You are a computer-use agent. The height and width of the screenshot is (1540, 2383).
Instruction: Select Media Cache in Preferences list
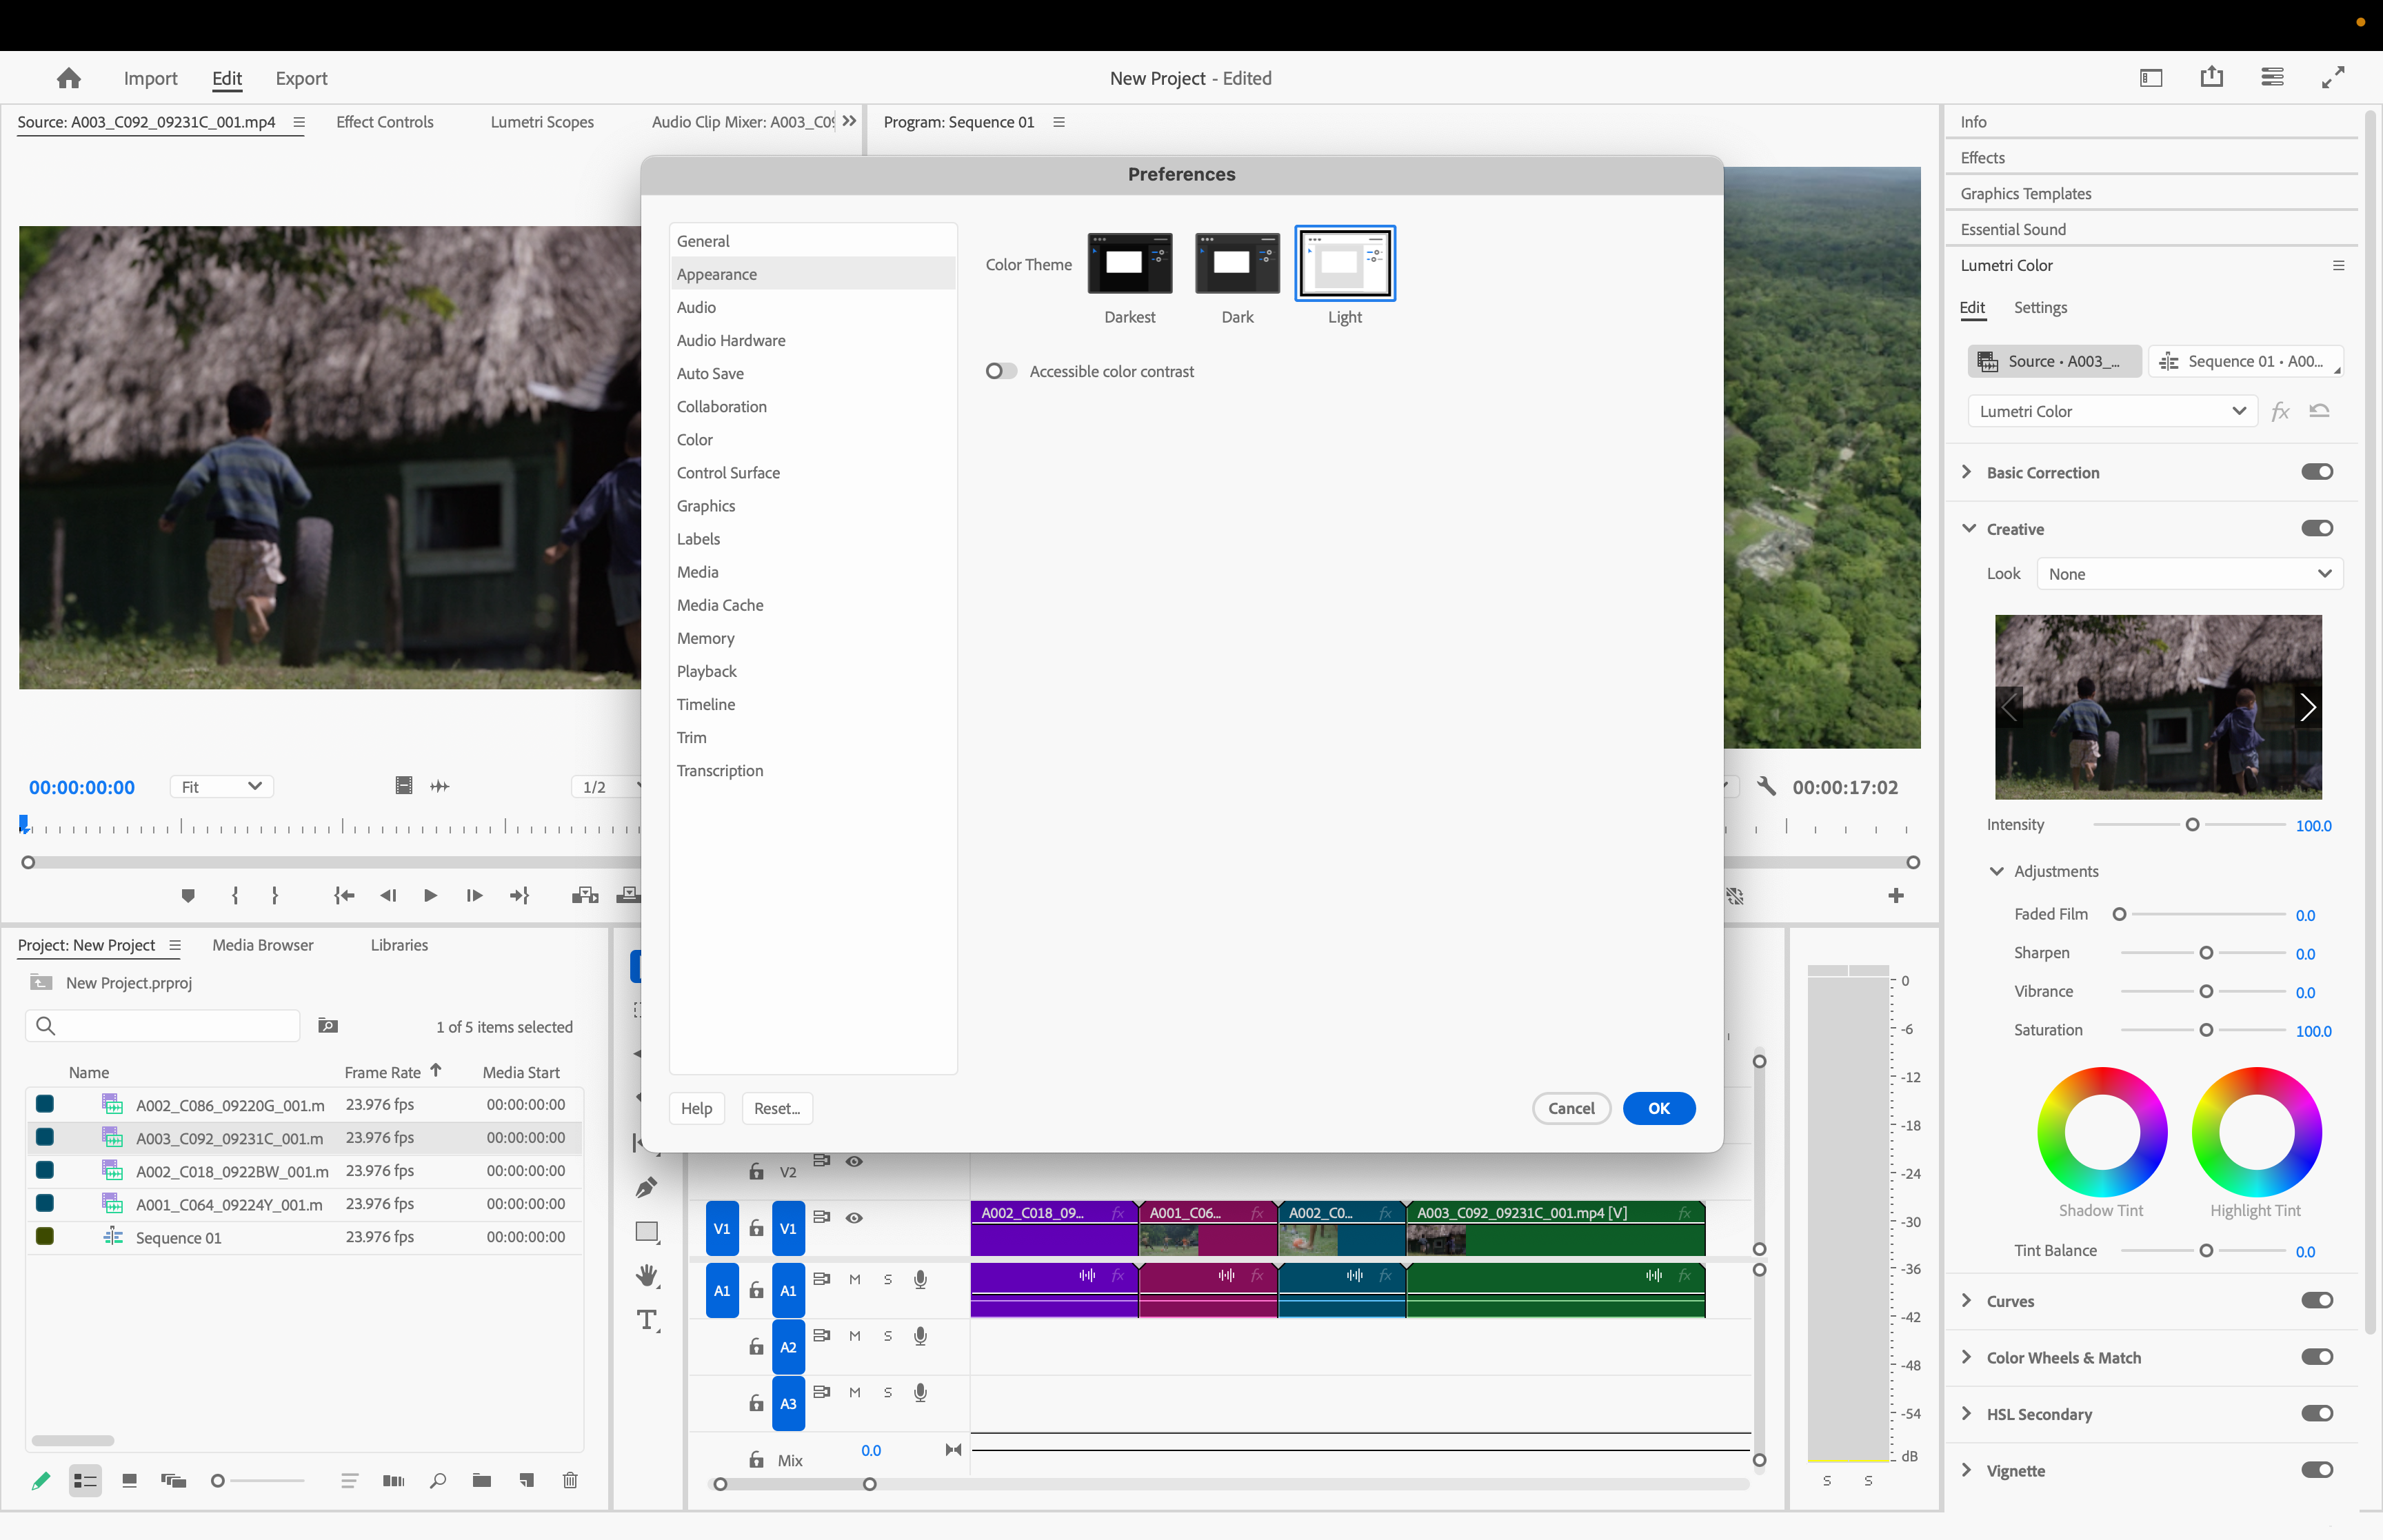point(812,605)
